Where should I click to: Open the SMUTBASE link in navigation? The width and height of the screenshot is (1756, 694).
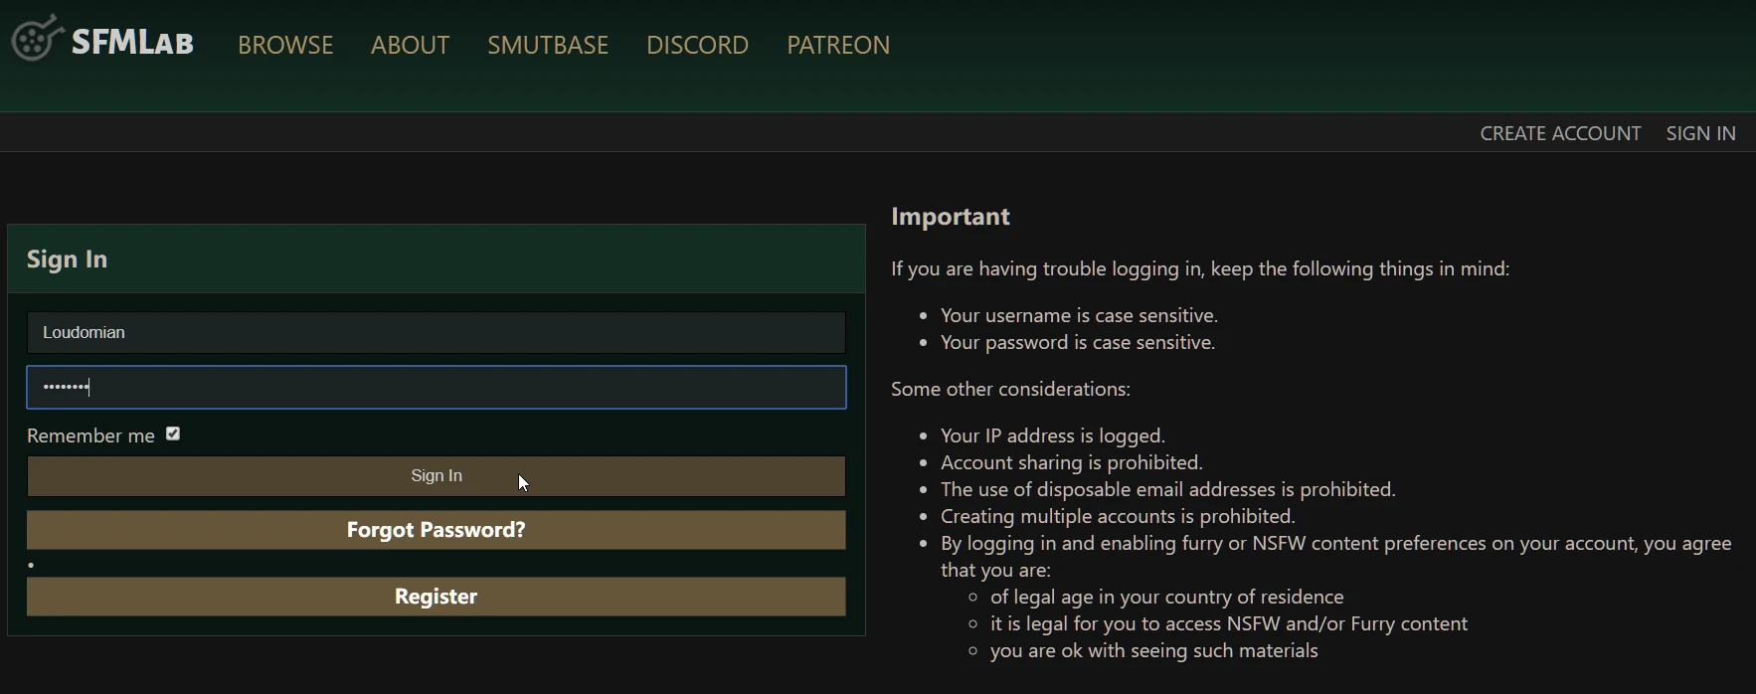point(548,45)
